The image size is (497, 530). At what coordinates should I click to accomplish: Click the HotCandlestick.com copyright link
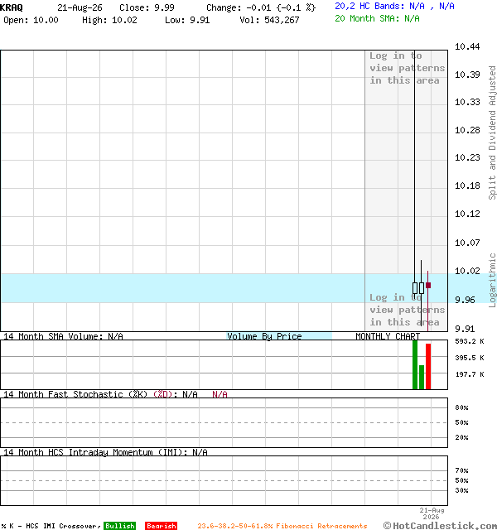click(x=440, y=526)
